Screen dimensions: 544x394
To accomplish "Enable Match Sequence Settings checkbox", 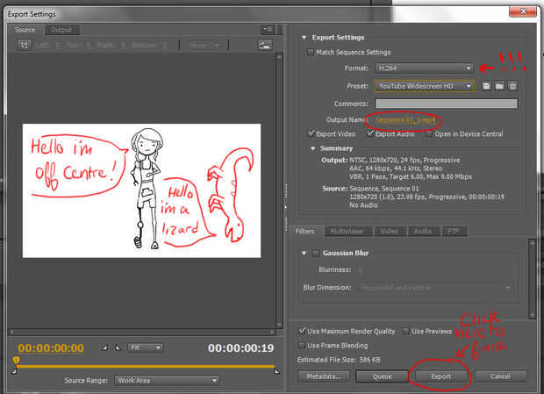I will click(x=310, y=53).
